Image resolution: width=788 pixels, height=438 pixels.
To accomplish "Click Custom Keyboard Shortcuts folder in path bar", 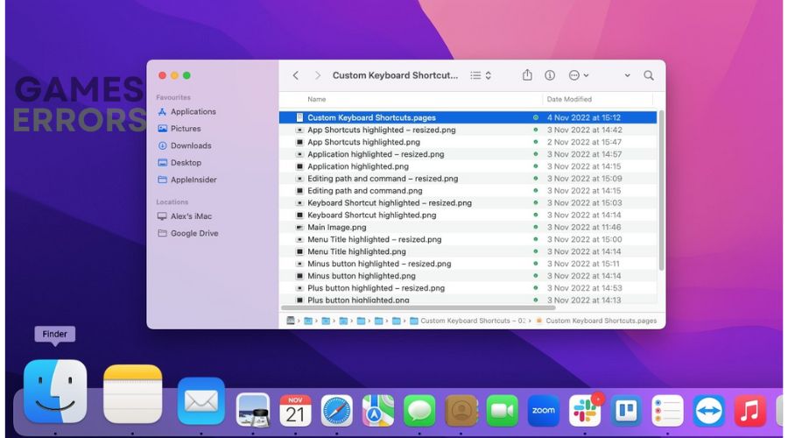I will [468, 321].
